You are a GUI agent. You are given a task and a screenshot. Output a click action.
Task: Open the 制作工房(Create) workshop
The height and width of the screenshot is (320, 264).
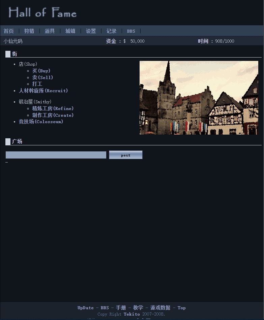[53, 115]
